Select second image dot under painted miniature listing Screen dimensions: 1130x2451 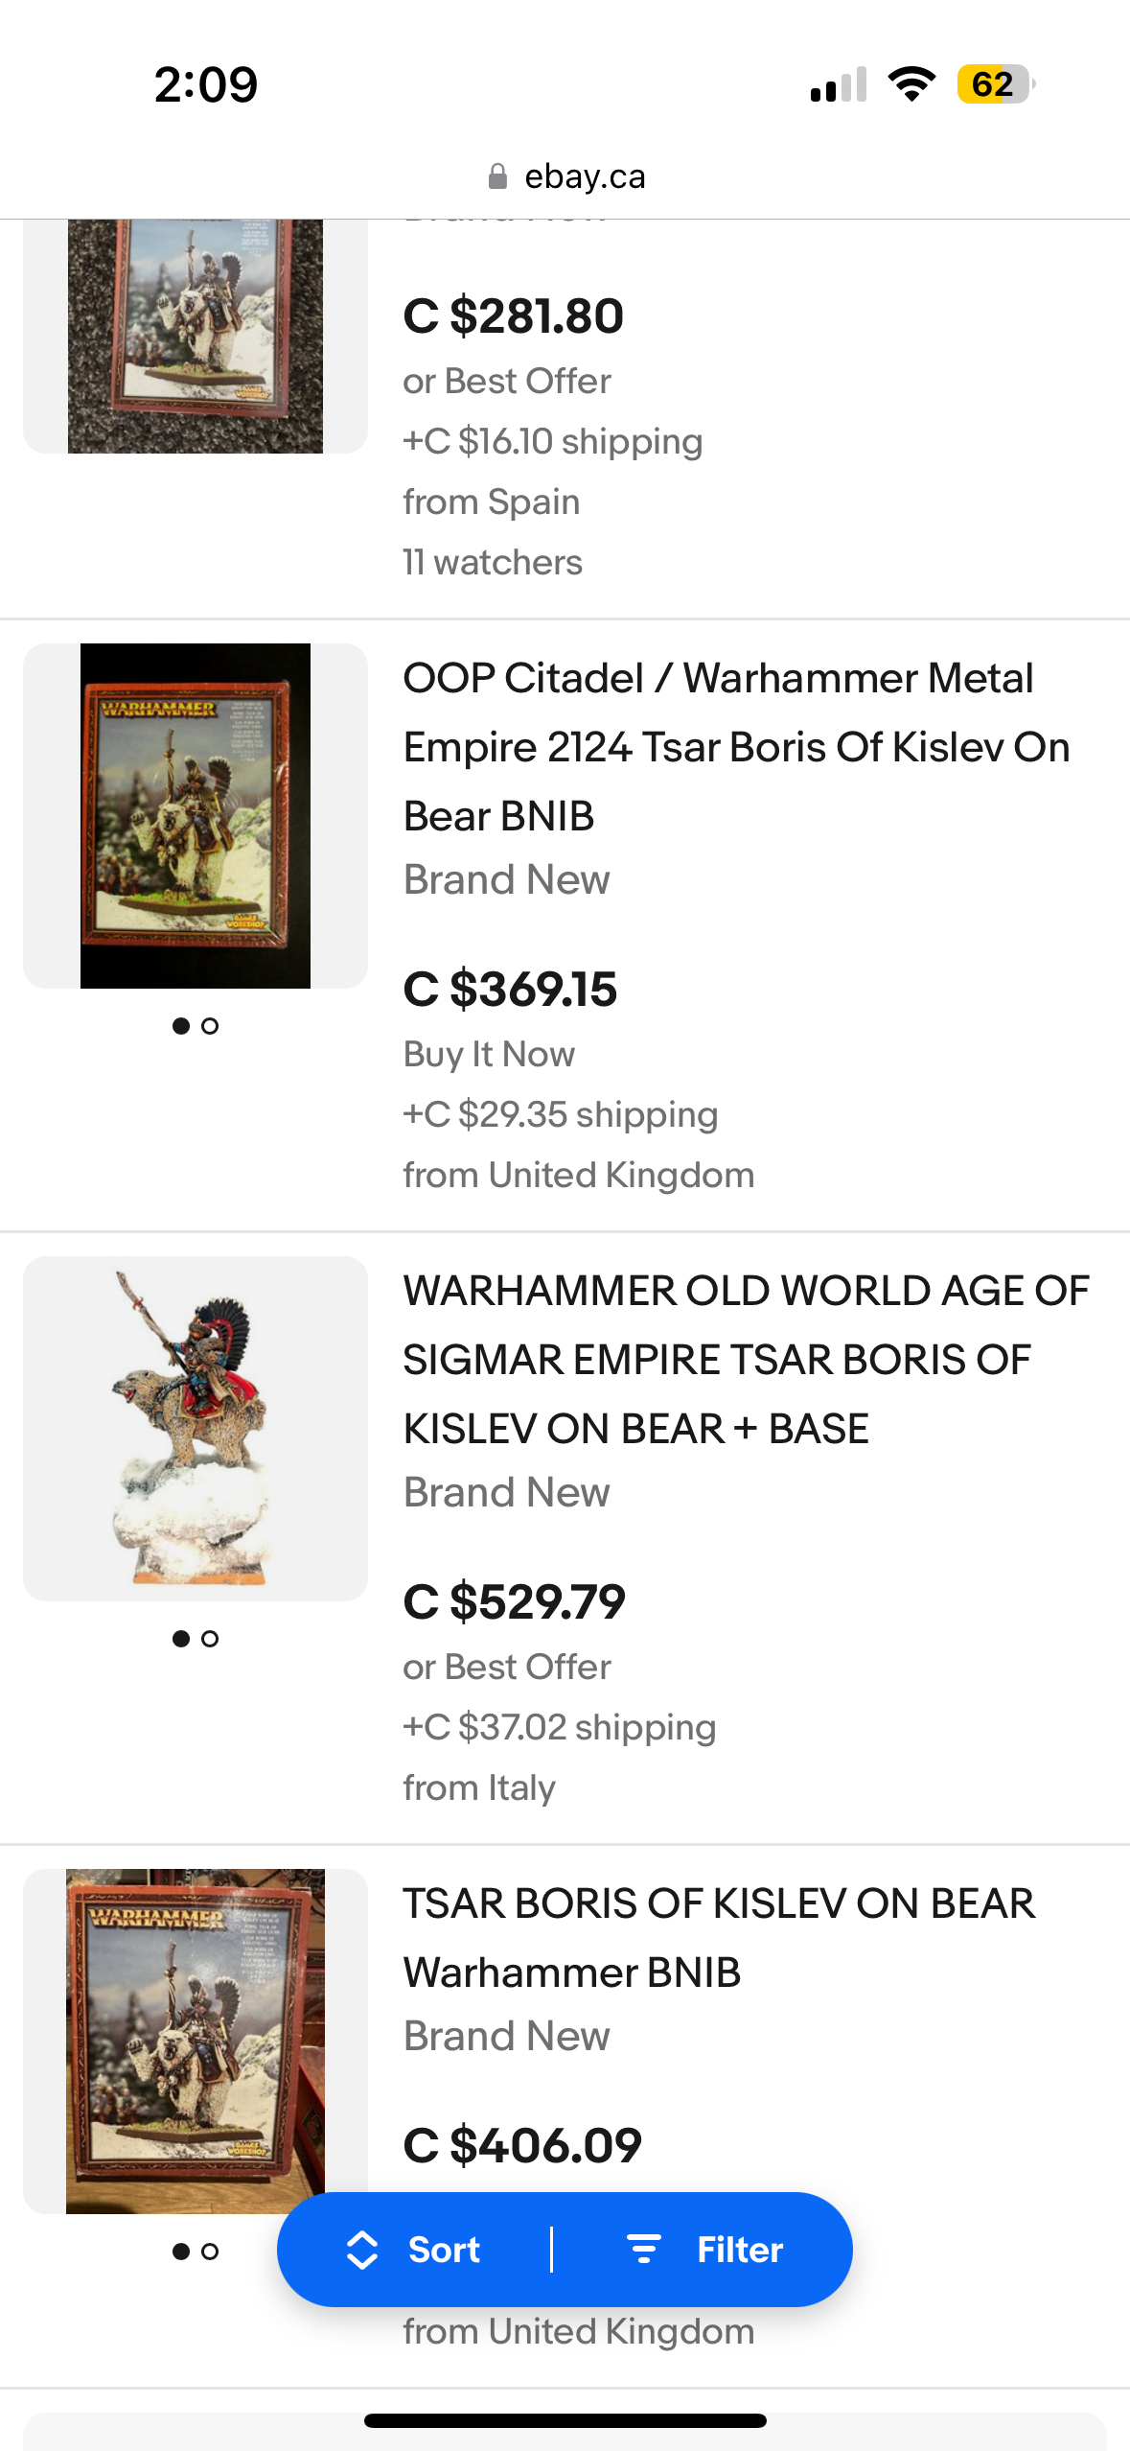coord(210,1639)
